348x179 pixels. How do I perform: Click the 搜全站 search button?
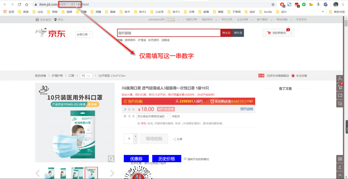pyautogui.click(x=226, y=33)
